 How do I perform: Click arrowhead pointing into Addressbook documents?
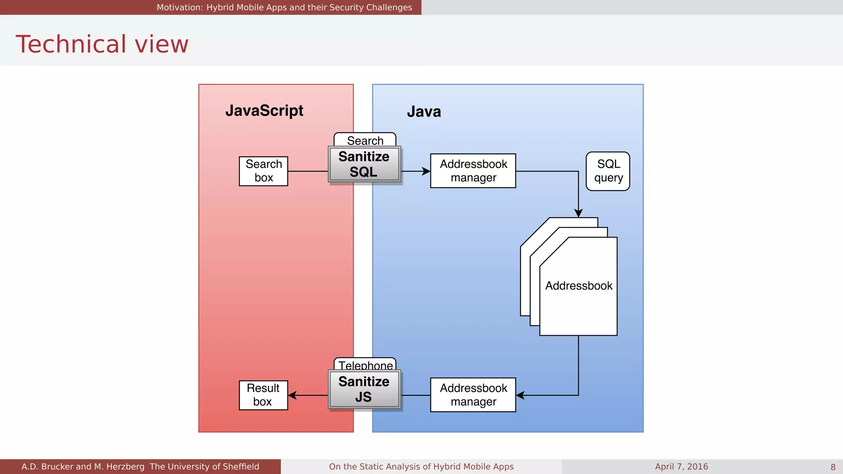(x=578, y=213)
